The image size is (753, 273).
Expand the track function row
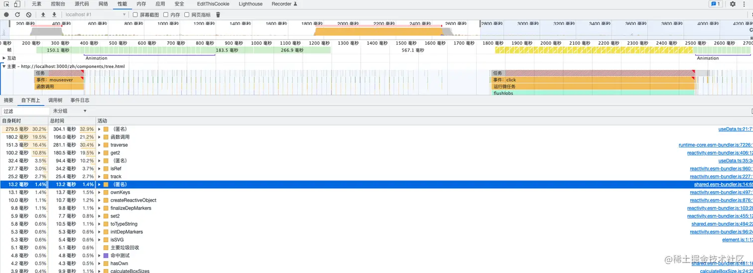pos(99,177)
